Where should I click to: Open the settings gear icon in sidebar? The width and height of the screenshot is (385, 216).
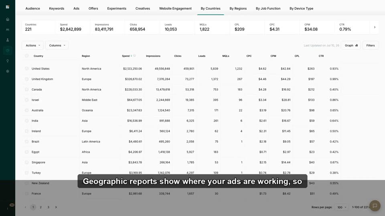point(8,71)
